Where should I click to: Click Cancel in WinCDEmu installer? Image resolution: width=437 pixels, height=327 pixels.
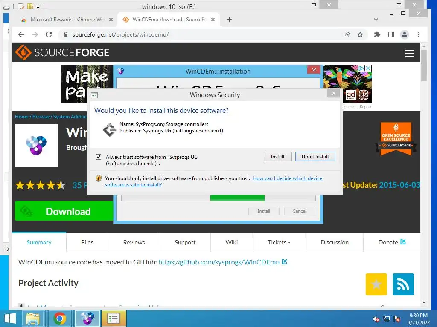[299, 211]
